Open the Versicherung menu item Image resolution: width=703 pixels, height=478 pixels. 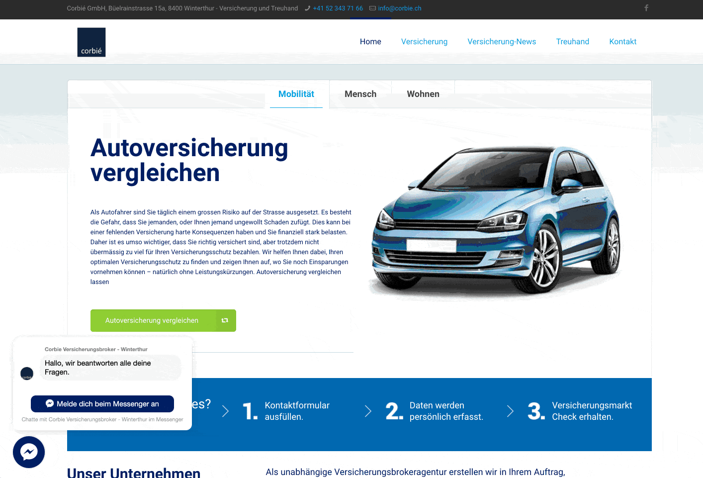(x=424, y=42)
